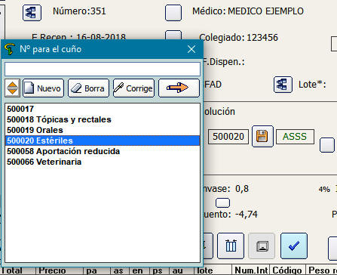Screen dimensions: 337x275
Task: Toggle the checkbox next to Médico
Action: coord(173,13)
